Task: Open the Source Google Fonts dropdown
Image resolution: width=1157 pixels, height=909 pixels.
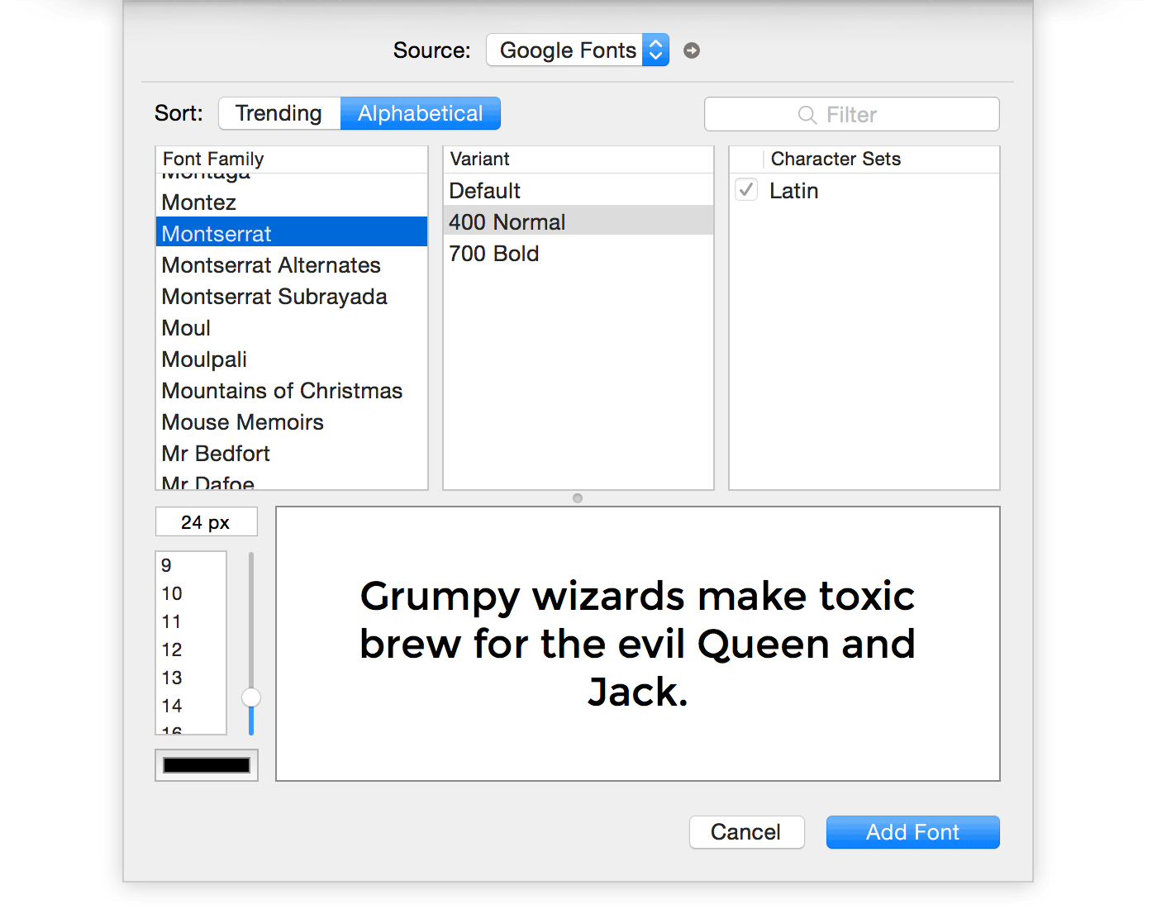Action: [578, 50]
